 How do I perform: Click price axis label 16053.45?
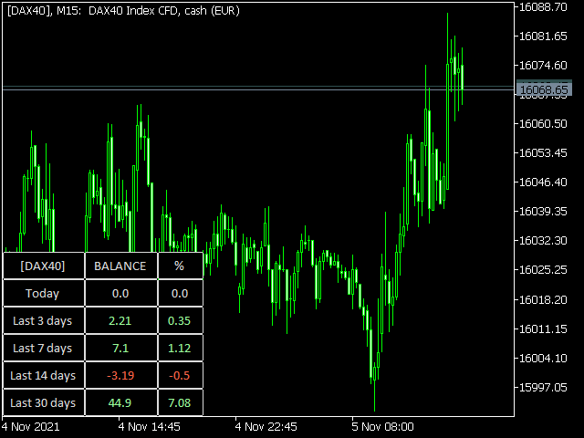pos(543,152)
